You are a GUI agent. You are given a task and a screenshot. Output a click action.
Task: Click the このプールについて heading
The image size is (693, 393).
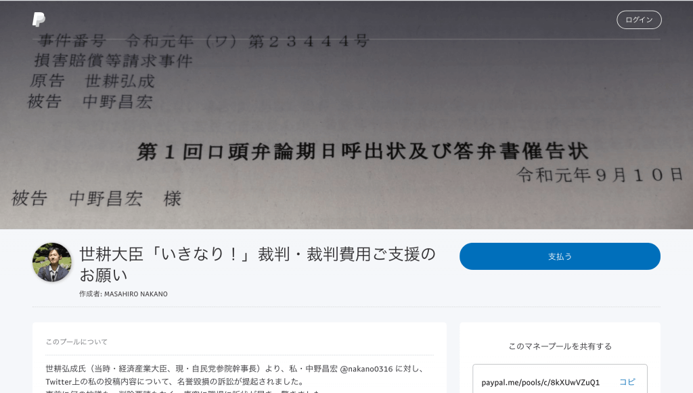76,342
